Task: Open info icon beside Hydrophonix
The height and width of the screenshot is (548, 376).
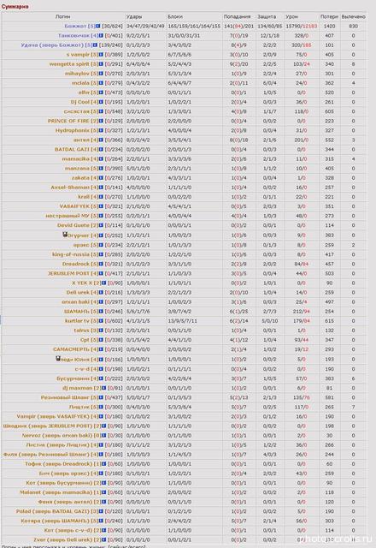Action: [x=101, y=130]
